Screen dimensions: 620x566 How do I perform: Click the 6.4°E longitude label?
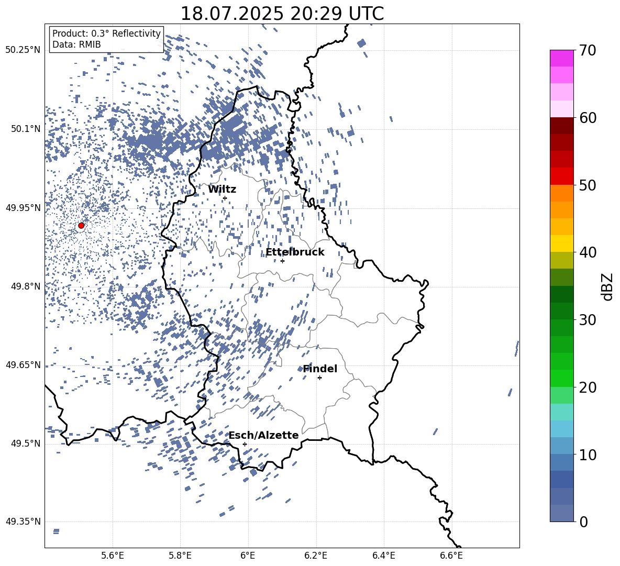(x=383, y=556)
